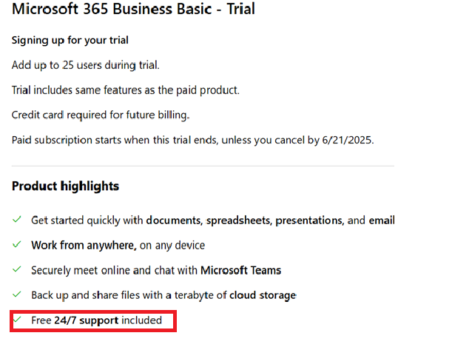Screen dimensions: 452x347
Task: Click the 'Signing up for your trial' heading
Action: (70, 41)
